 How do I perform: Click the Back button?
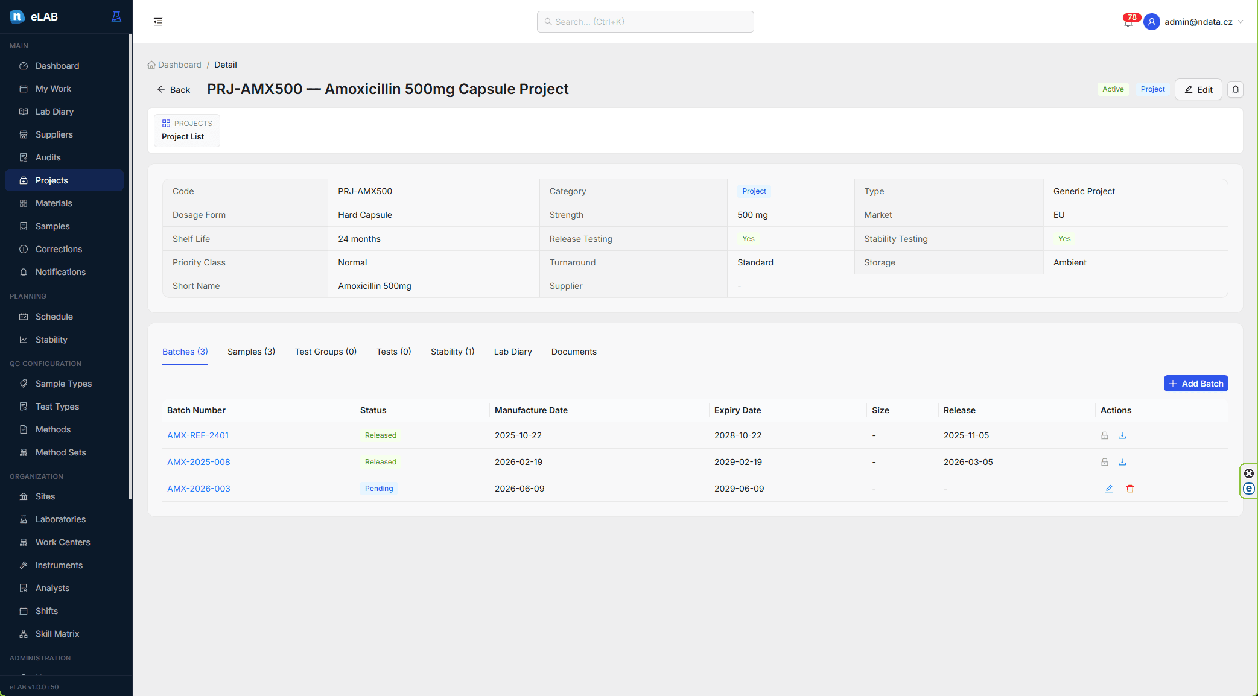pos(174,90)
